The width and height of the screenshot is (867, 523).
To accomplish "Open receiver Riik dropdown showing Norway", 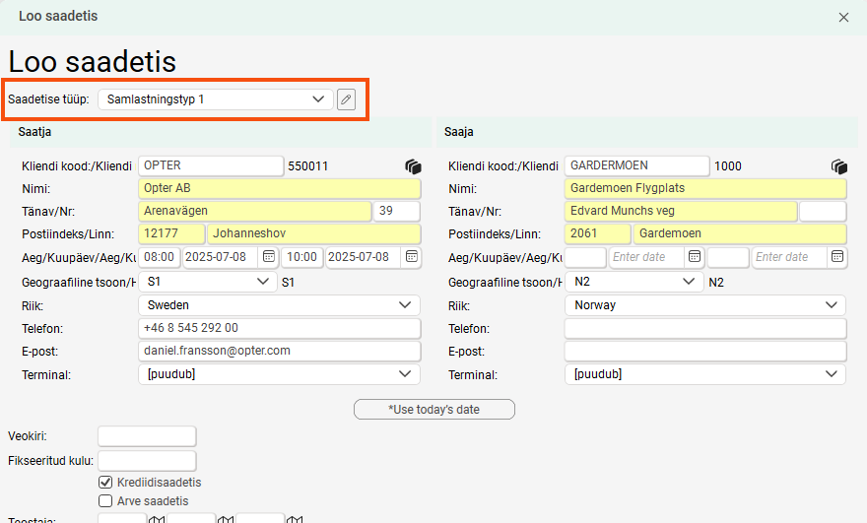I will point(705,305).
